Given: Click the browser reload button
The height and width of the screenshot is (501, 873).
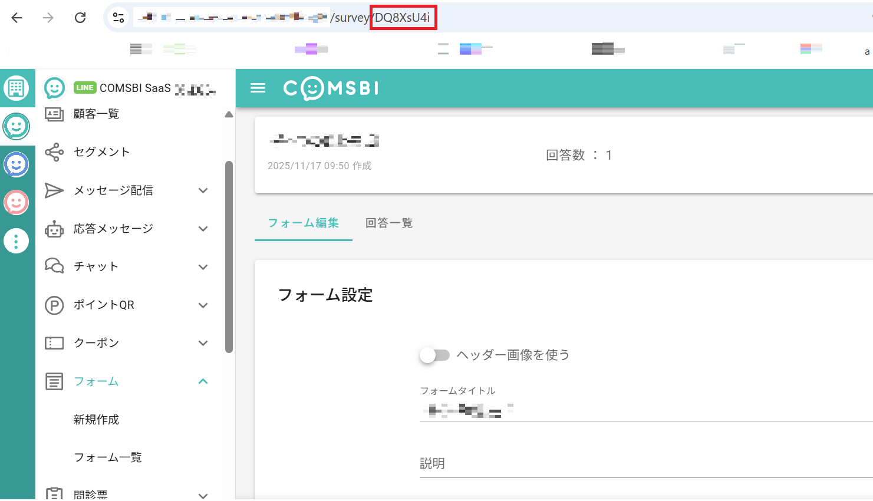Looking at the screenshot, I should (80, 18).
